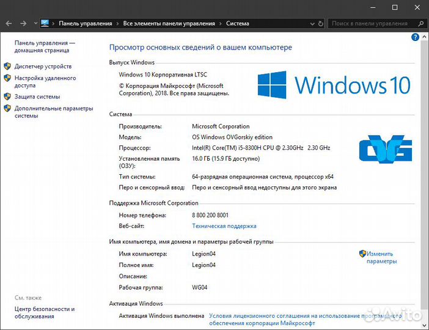The image size is (429, 330).
Task: Select workgroup value WG04
Action: [199, 287]
